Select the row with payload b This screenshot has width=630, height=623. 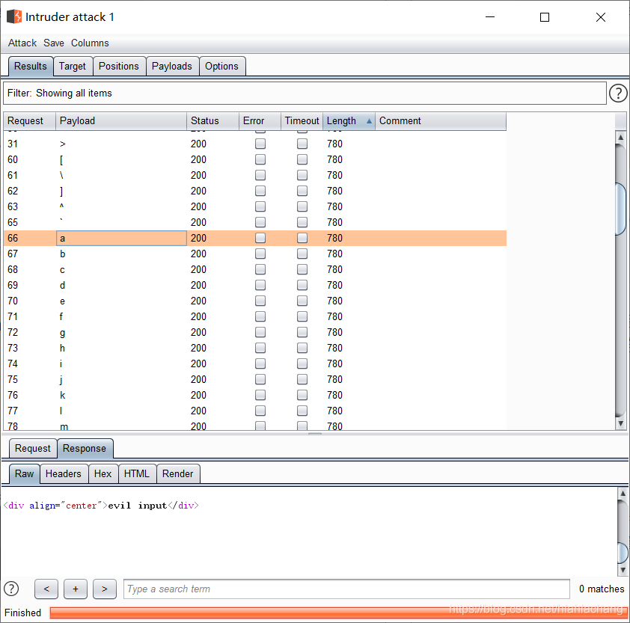pos(255,254)
